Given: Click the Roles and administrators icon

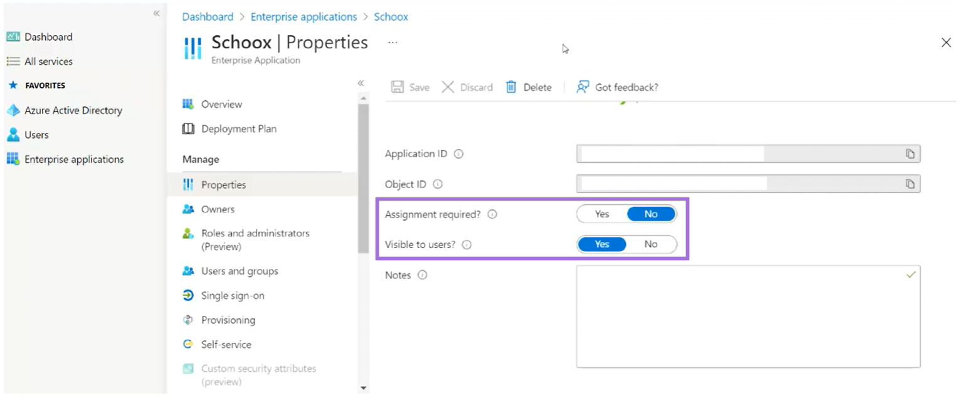Looking at the screenshot, I should click(188, 234).
